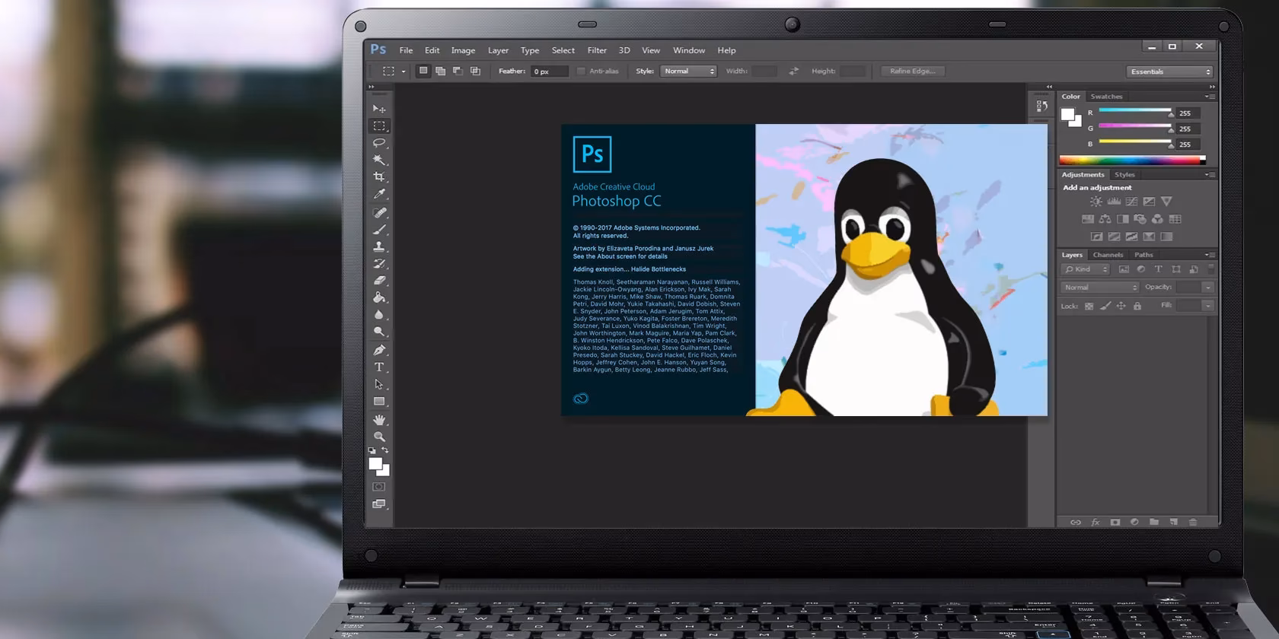The width and height of the screenshot is (1279, 639).
Task: Click the Feather input field
Action: tap(550, 71)
